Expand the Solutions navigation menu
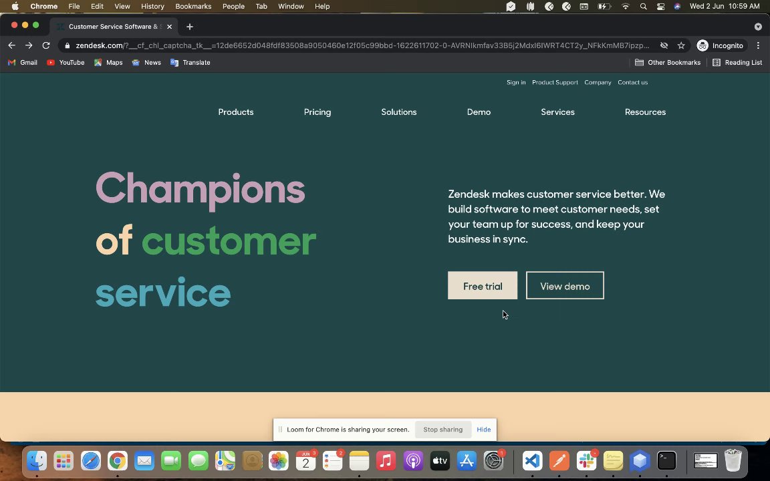The height and width of the screenshot is (481, 770). click(399, 112)
